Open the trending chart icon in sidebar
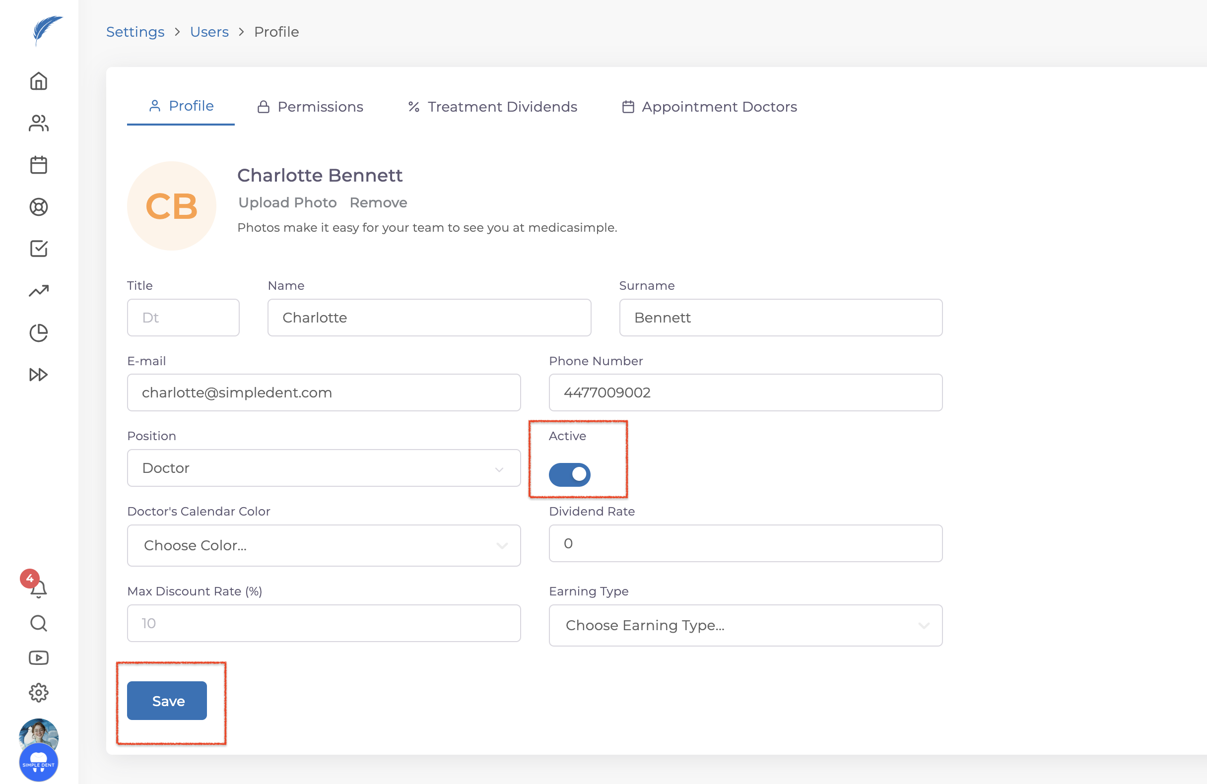The height and width of the screenshot is (784, 1207). 39,291
